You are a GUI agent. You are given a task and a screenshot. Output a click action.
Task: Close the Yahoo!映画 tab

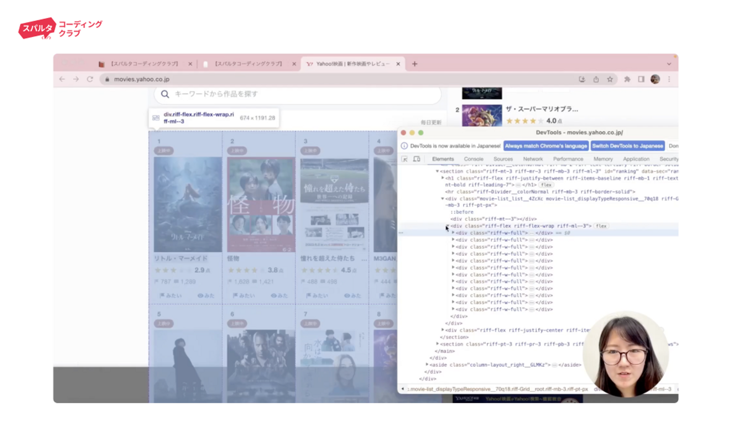click(398, 64)
